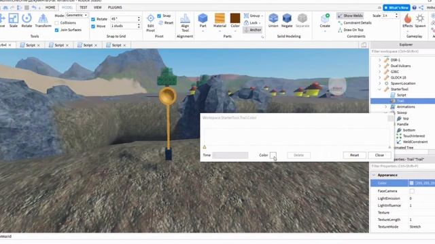The height and width of the screenshot is (244, 435).
Task: Toggle the Collisions checkbox
Action: pyautogui.click(x=57, y=22)
